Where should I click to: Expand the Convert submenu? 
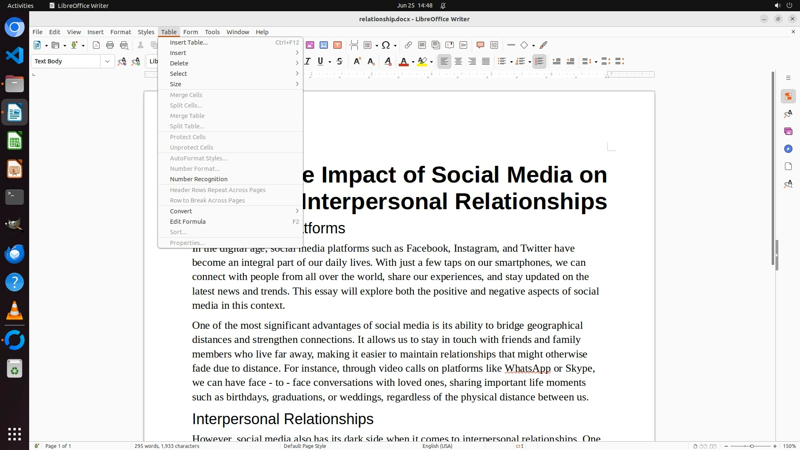coord(181,211)
